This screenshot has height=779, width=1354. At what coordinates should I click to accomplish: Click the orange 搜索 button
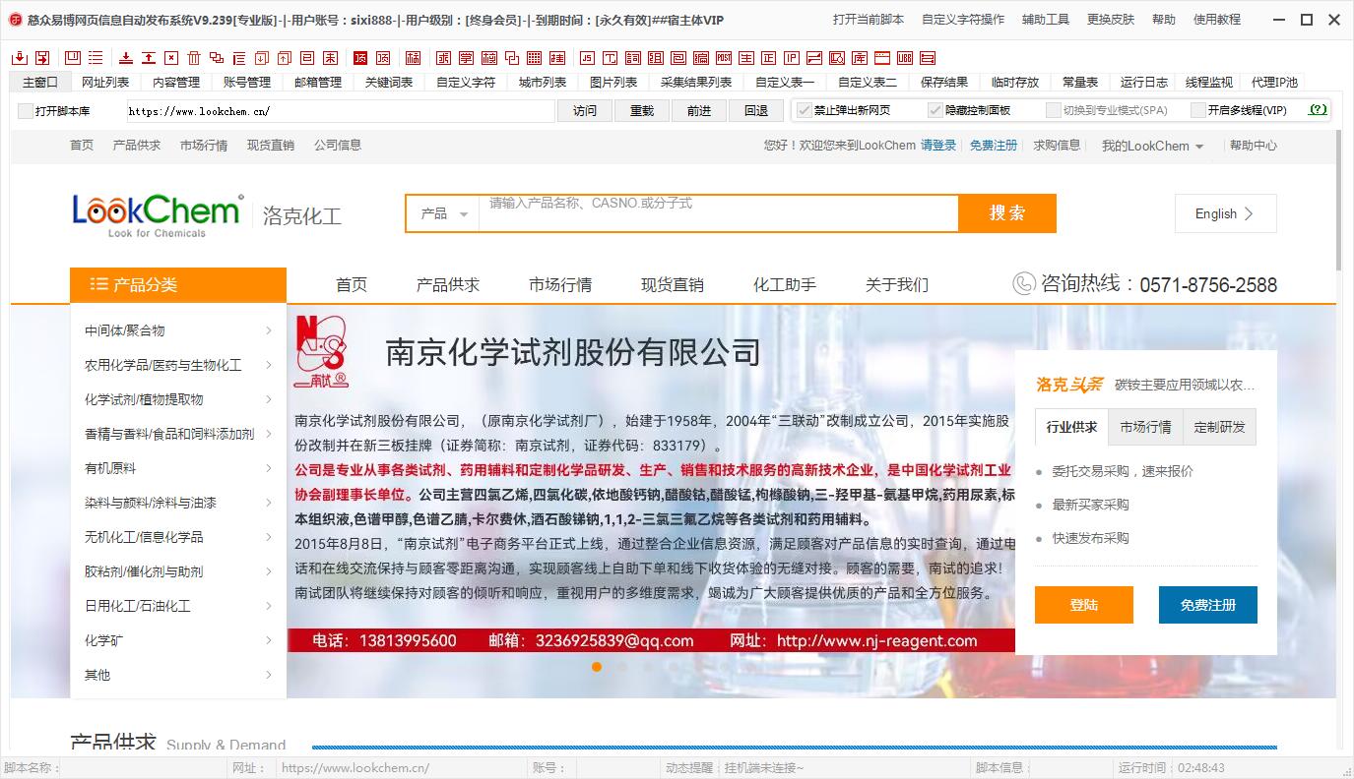click(1007, 213)
